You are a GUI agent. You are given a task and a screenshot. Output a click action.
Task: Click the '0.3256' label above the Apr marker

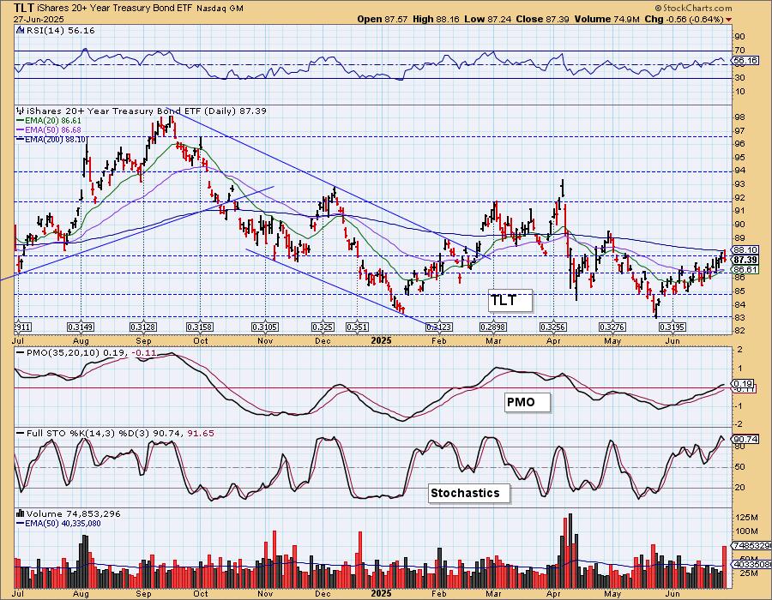[553, 327]
